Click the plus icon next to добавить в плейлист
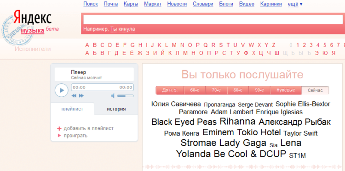The image size is (345, 171). (59, 128)
